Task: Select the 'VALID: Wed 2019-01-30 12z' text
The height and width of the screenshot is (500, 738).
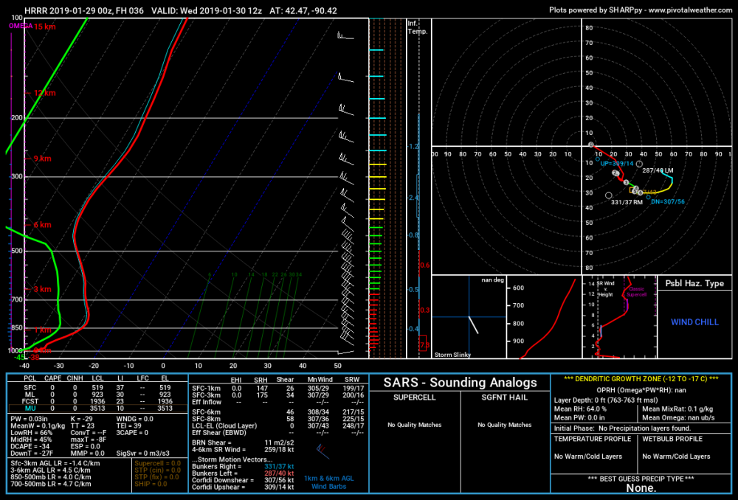Action: coord(207,10)
